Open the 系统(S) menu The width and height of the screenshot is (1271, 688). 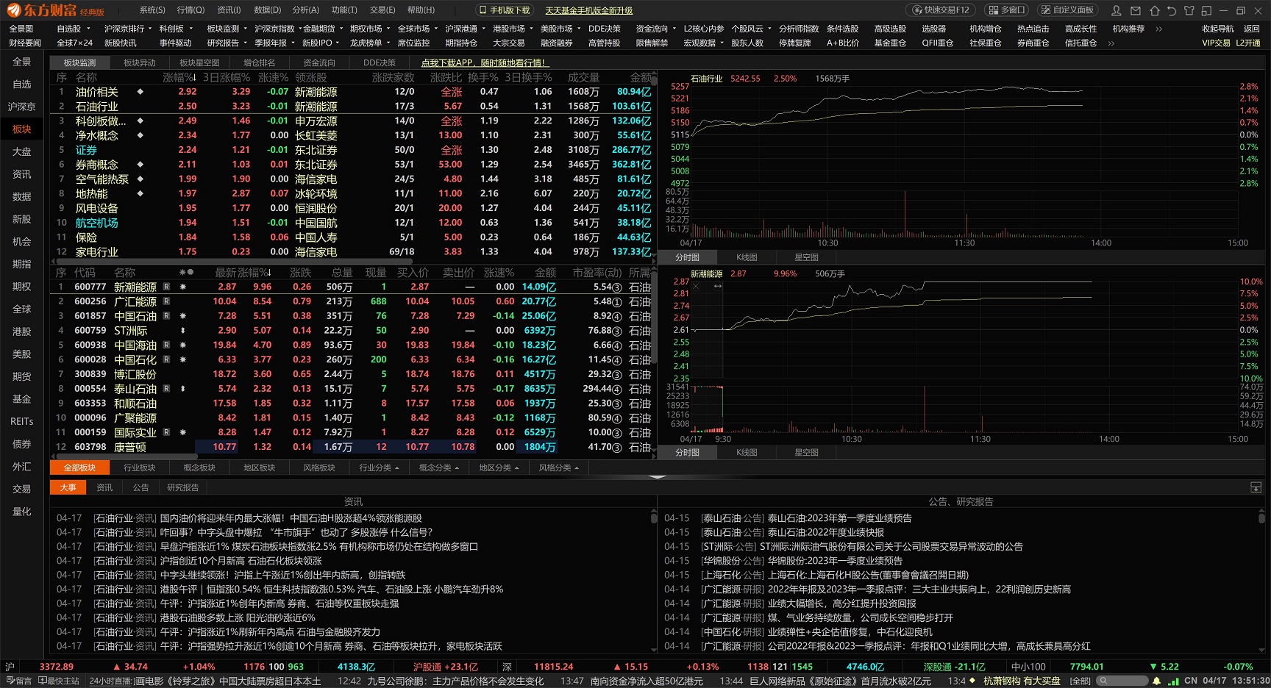click(x=152, y=10)
